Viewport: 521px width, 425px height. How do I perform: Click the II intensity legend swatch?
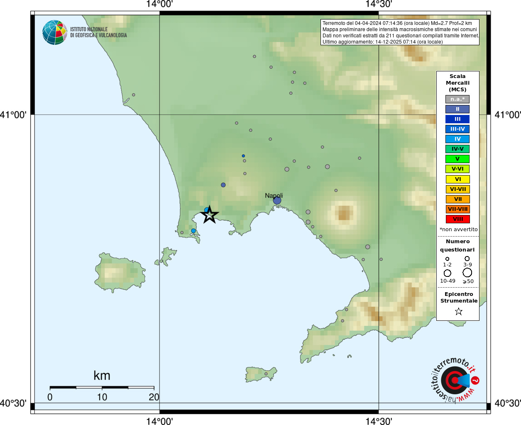point(457,109)
